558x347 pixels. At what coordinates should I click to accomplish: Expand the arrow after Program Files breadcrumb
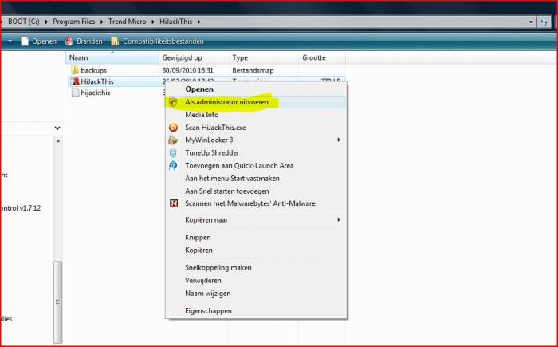tap(101, 22)
